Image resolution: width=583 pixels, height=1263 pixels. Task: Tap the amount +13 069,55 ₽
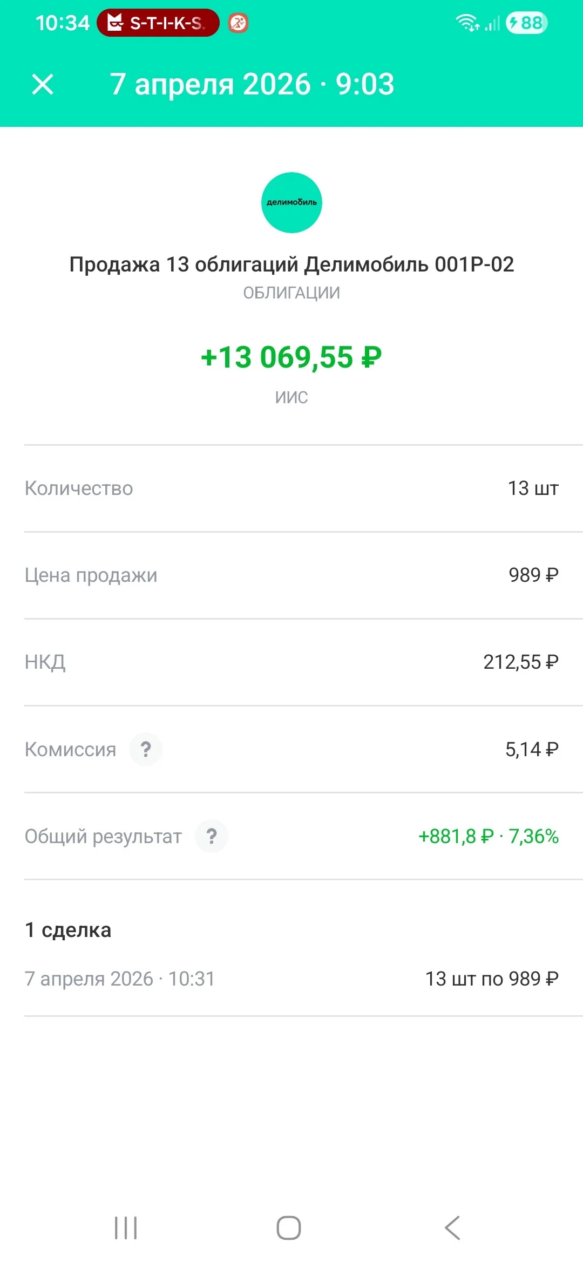[291, 357]
